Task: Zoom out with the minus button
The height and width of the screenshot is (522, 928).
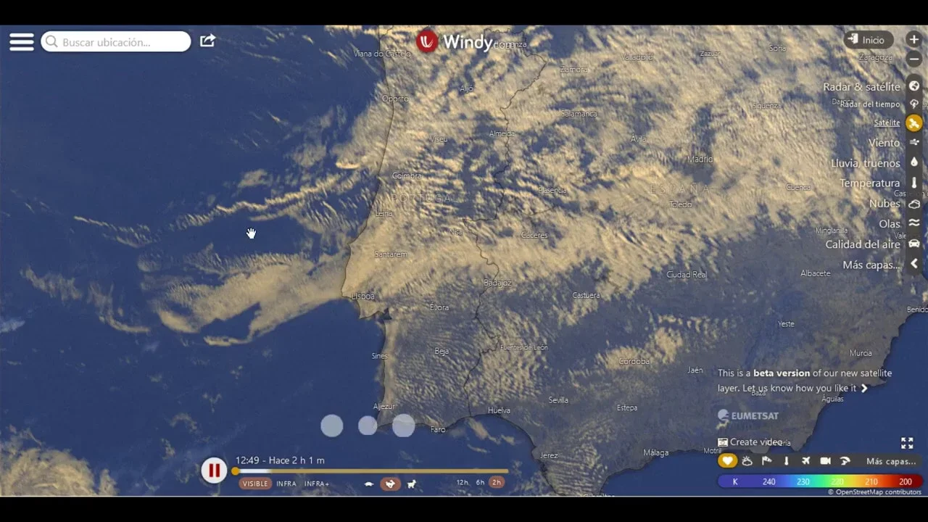Action: point(913,59)
